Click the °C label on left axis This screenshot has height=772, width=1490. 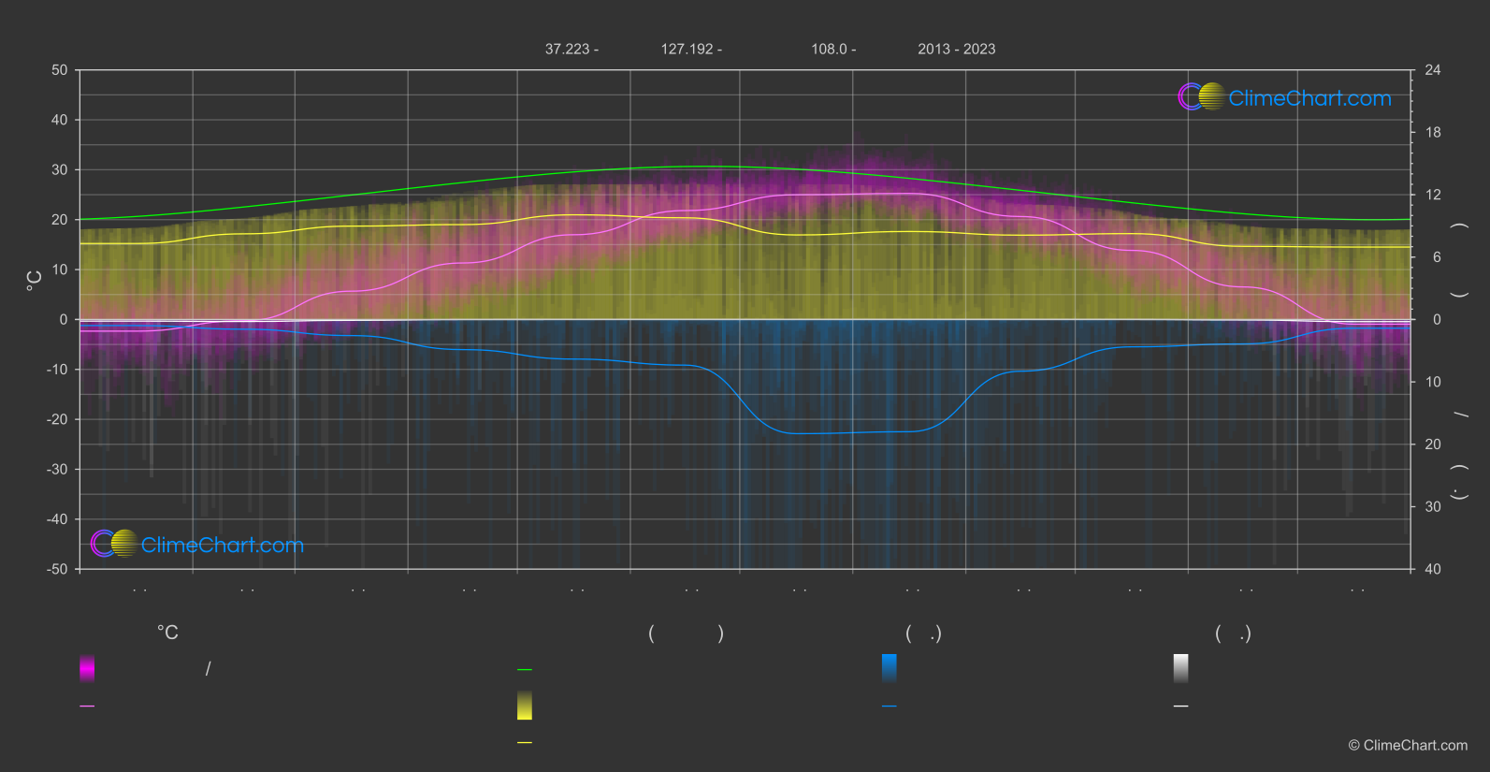35,281
